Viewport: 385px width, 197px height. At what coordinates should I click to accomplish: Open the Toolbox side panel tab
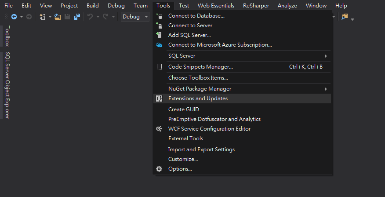tap(7, 36)
